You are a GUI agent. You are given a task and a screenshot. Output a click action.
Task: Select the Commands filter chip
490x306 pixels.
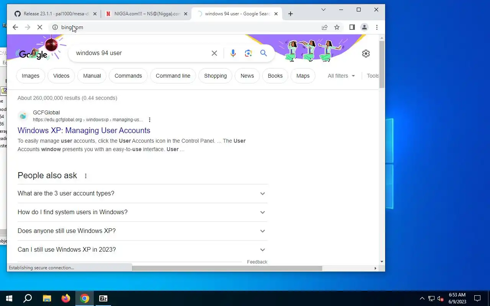pyautogui.click(x=128, y=76)
